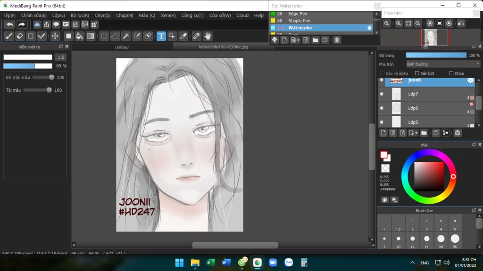Viewport: 483px width, 271px height.
Task: Open the add-layer dropdown arrow button
Action: pyautogui.click(x=413, y=133)
